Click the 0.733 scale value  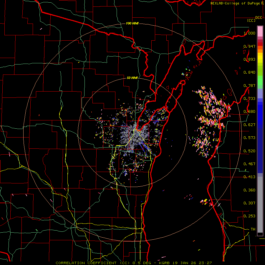(x=249, y=99)
